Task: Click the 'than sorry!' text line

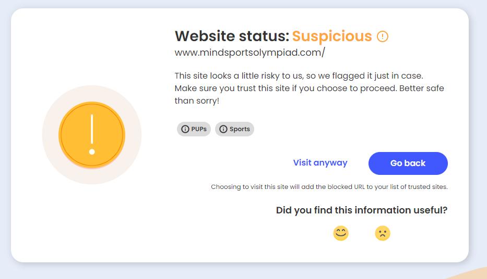Action: [197, 100]
